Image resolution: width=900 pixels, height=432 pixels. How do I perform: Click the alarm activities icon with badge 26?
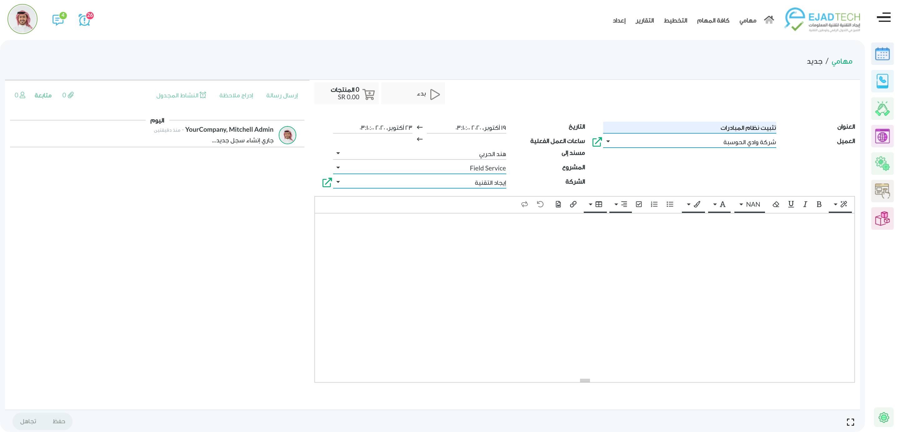[85, 20]
